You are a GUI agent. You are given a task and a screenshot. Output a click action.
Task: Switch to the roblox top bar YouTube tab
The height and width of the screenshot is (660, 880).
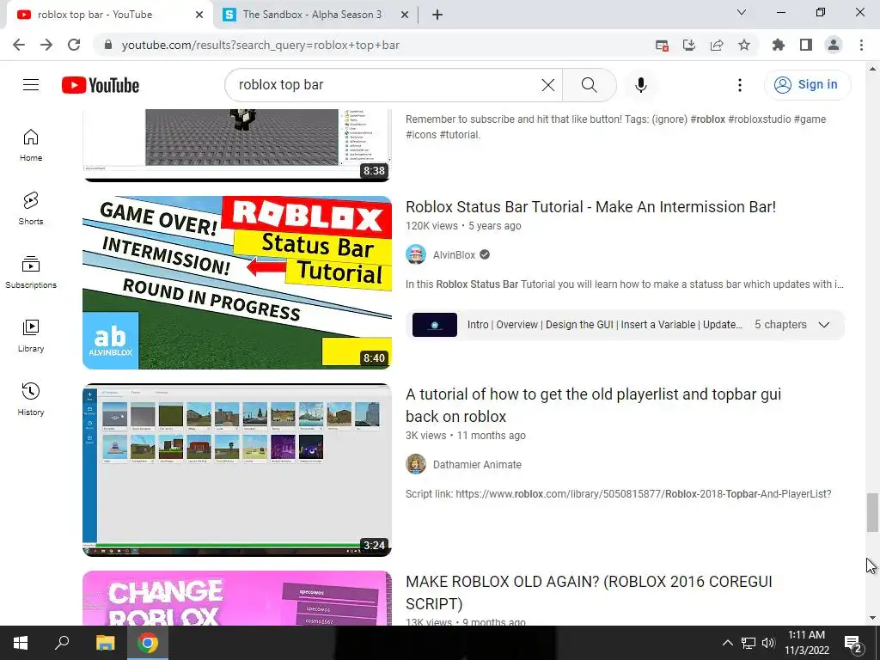pyautogui.click(x=109, y=15)
